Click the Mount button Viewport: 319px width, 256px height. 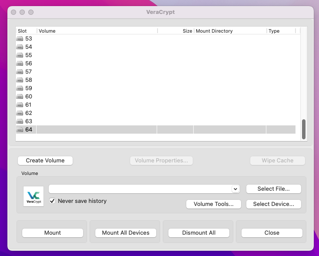pos(53,233)
